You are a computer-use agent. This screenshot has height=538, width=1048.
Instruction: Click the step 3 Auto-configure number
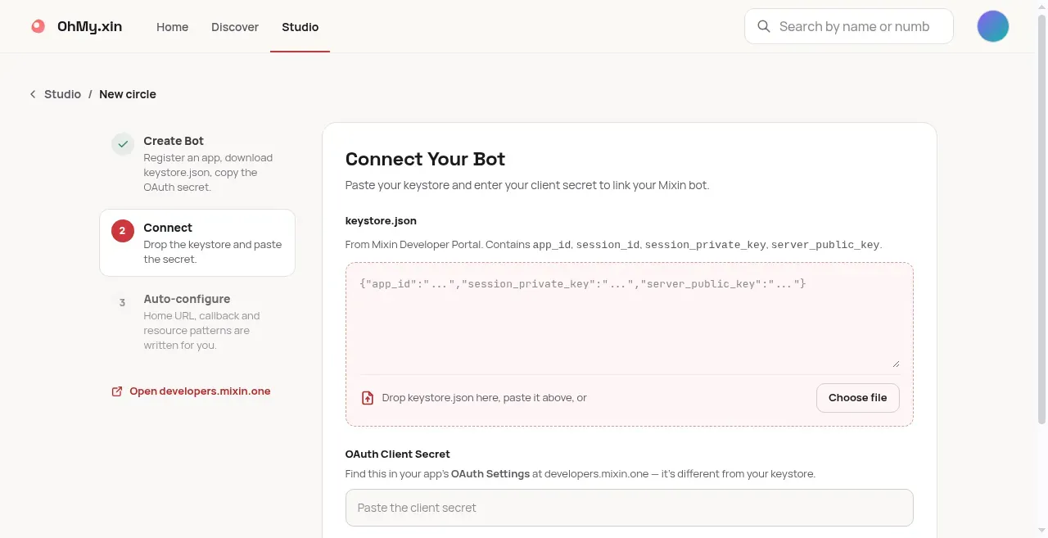(x=123, y=302)
